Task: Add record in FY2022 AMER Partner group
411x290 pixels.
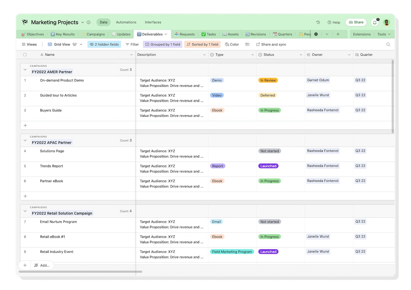Action: 25,126
